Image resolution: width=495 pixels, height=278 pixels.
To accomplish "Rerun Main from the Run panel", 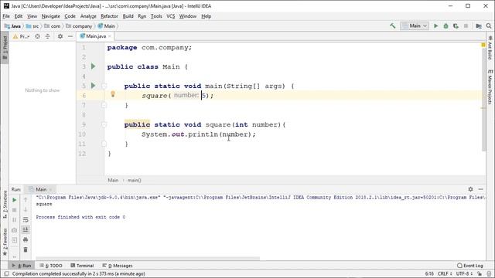I will tap(14, 200).
